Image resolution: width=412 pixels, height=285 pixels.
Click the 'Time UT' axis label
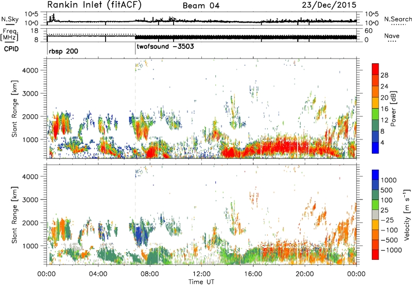[201, 282]
